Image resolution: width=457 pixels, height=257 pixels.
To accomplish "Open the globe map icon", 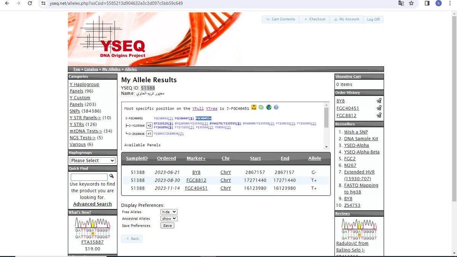I will tap(269, 107).
